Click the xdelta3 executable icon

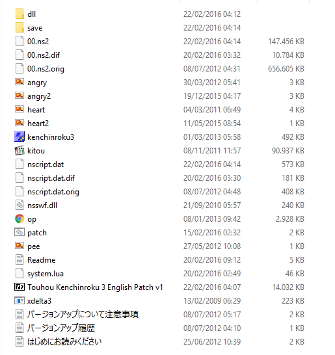(20, 300)
